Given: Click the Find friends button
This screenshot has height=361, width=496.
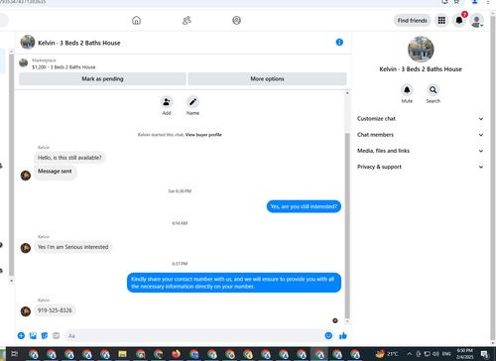Looking at the screenshot, I should pos(412,21).
